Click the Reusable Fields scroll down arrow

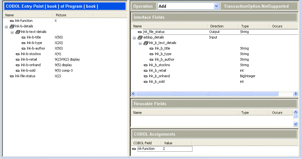(x=296, y=124)
